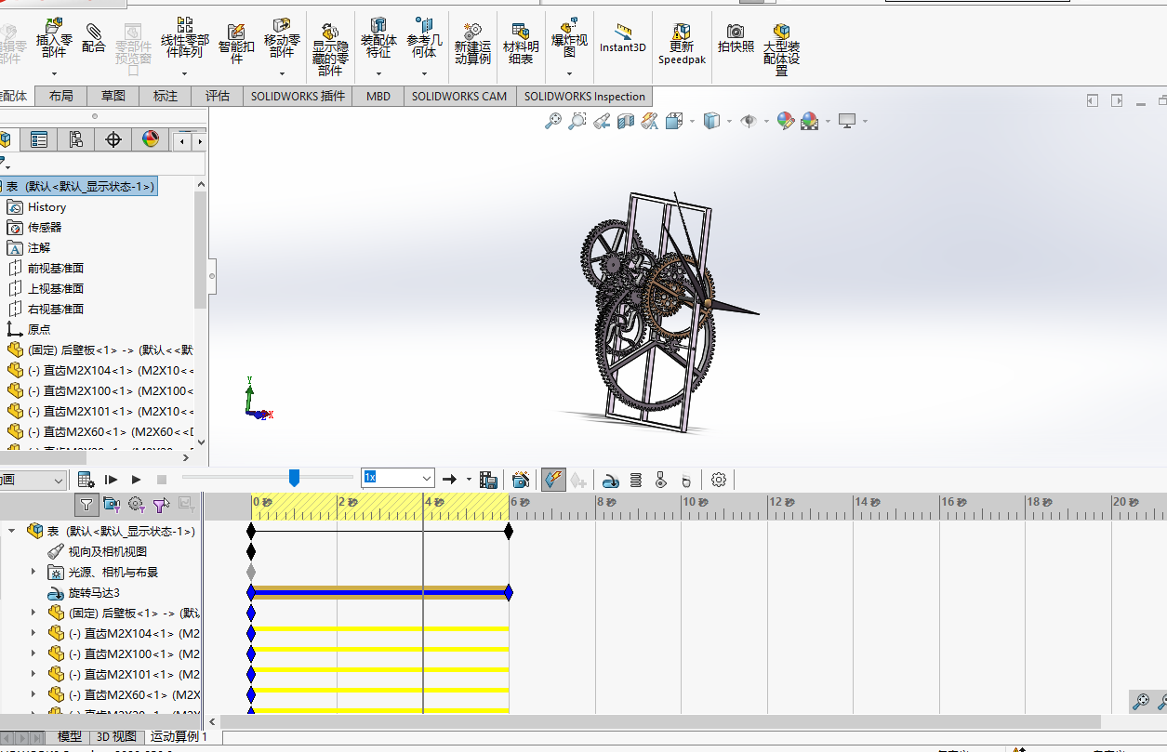This screenshot has height=752, width=1167.
Task: Switch to the SOLIDWORKS 插件 tab
Action: coord(298,96)
